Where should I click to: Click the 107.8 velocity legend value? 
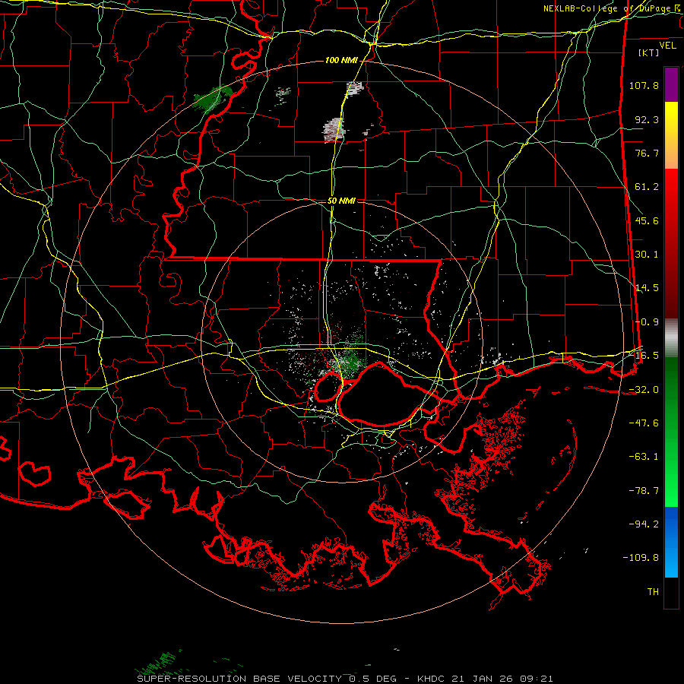click(644, 85)
